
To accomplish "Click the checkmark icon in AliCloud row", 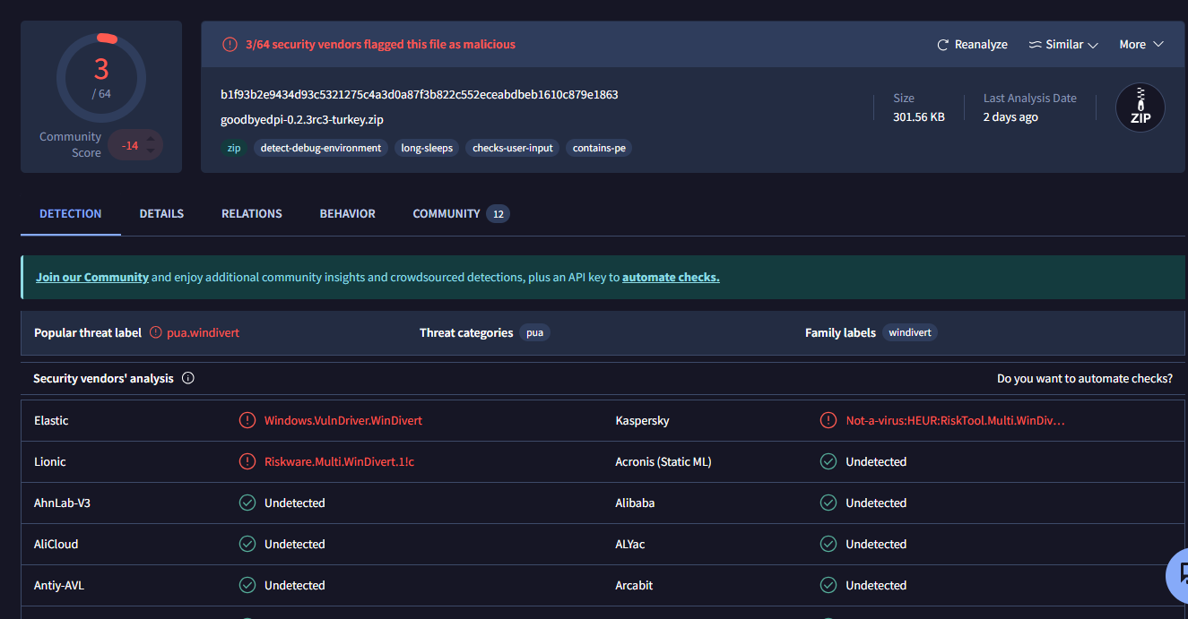I will tap(247, 544).
